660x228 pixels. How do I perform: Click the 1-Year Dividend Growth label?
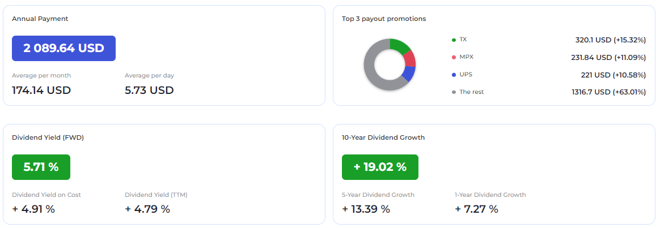pos(490,195)
